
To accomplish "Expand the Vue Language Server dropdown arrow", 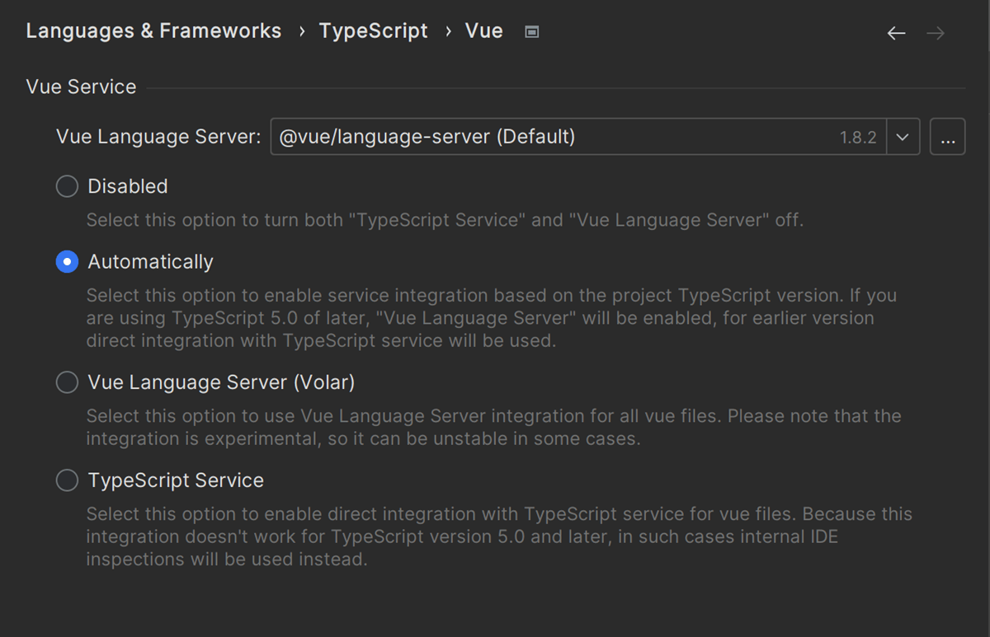I will 903,138.
